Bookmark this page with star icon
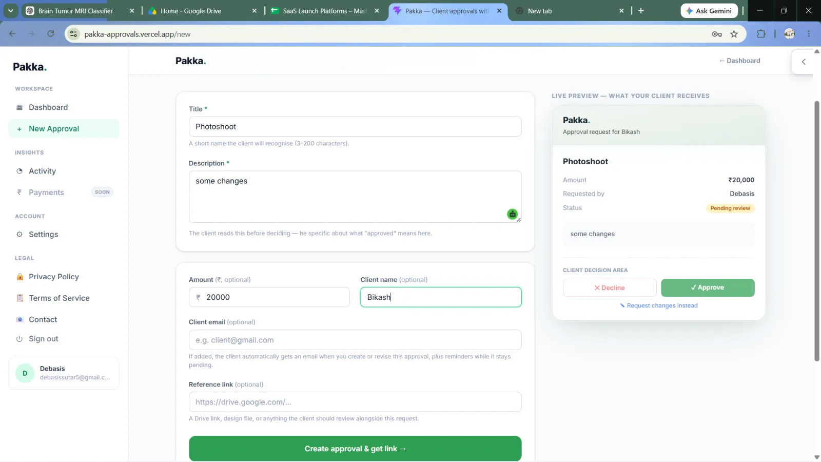Screen dimensions: 821x462 point(734,34)
